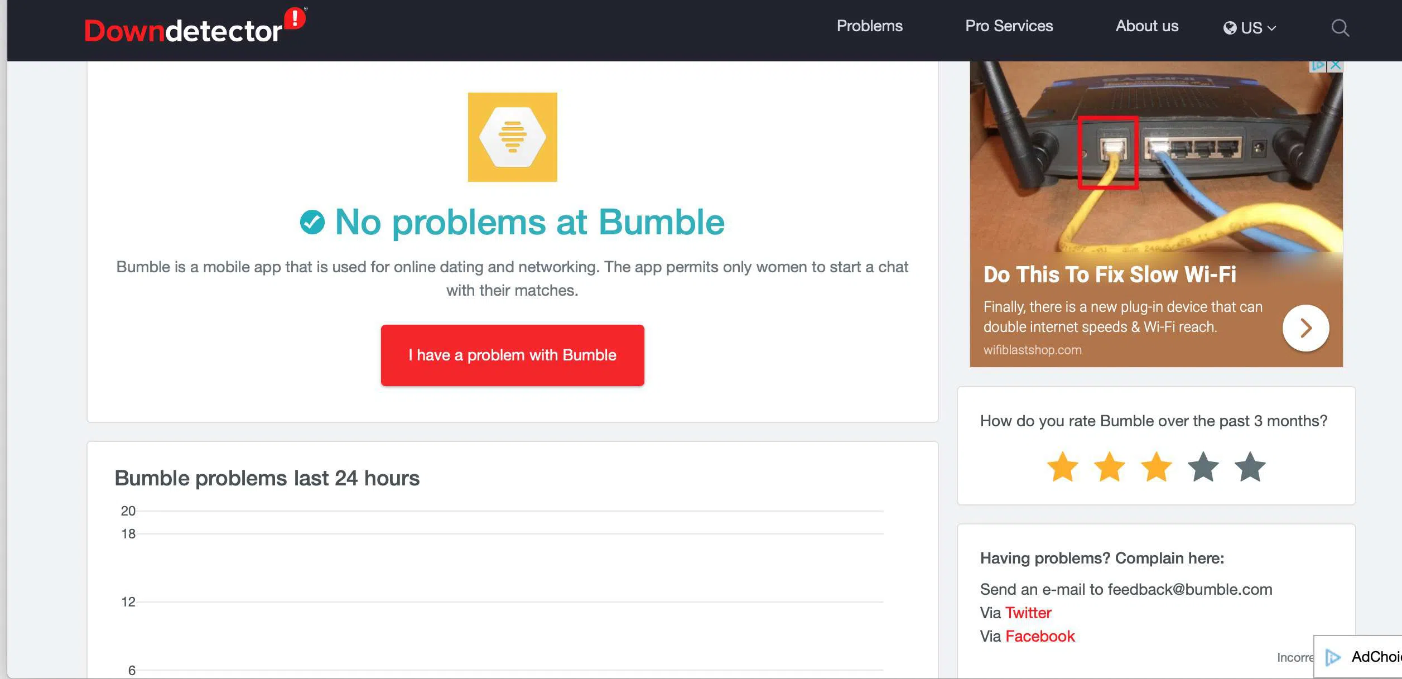Click the ad's circular arrow button
Viewport: 1402px width, 679px height.
tap(1305, 328)
